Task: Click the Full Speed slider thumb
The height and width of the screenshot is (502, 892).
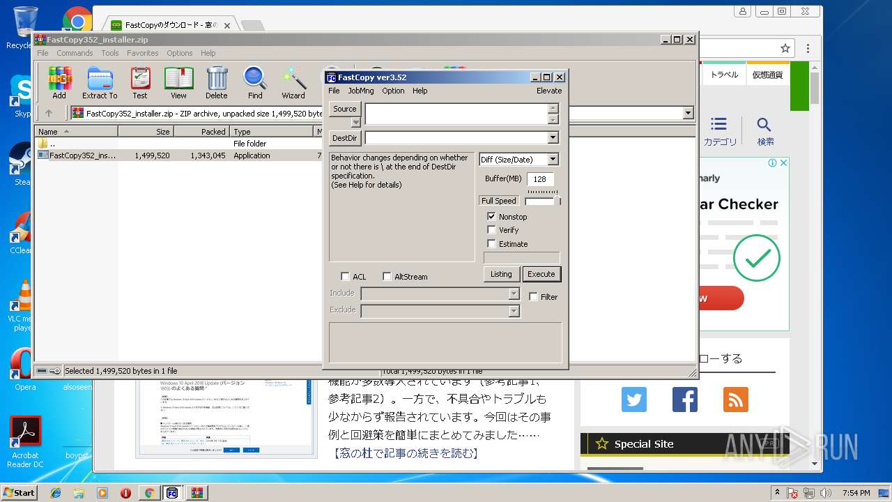Action: (x=557, y=201)
